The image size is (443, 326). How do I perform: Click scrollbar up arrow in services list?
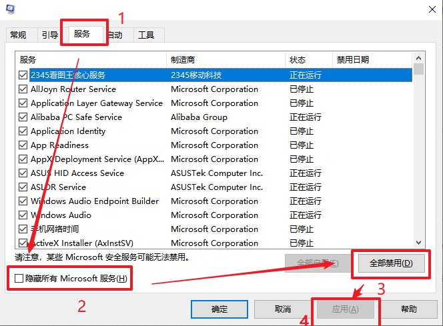point(419,58)
